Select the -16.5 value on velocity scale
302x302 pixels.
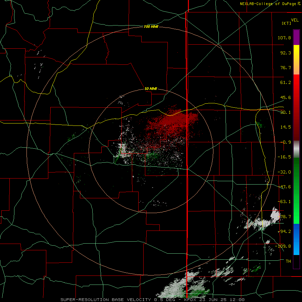point(284,157)
